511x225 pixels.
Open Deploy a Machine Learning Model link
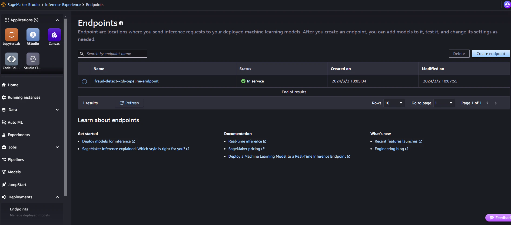[x=287, y=156]
